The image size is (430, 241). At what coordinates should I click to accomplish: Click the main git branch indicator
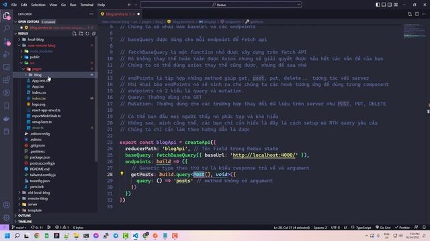(x=19, y=228)
